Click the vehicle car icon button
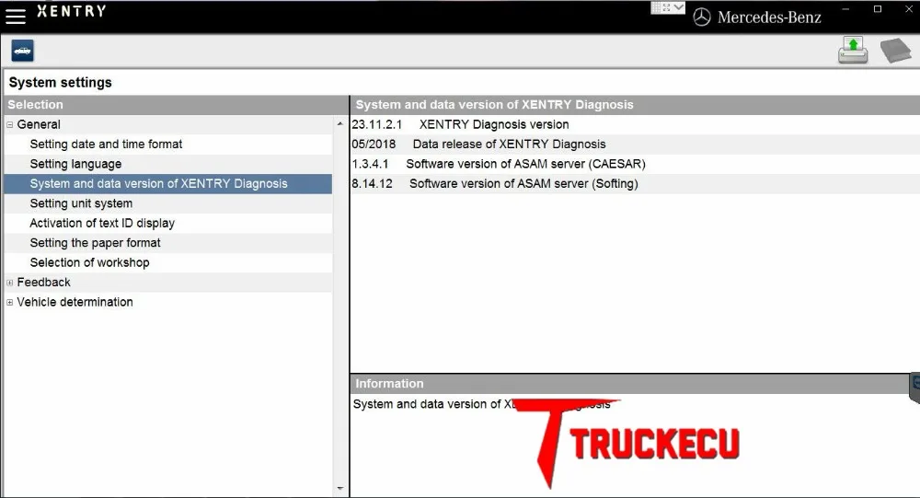The width and height of the screenshot is (920, 498). (x=22, y=51)
